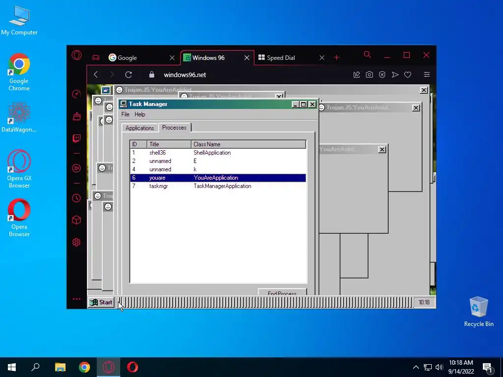The height and width of the screenshot is (377, 503).
Task: Click the Class Name column header
Action: pos(249,144)
